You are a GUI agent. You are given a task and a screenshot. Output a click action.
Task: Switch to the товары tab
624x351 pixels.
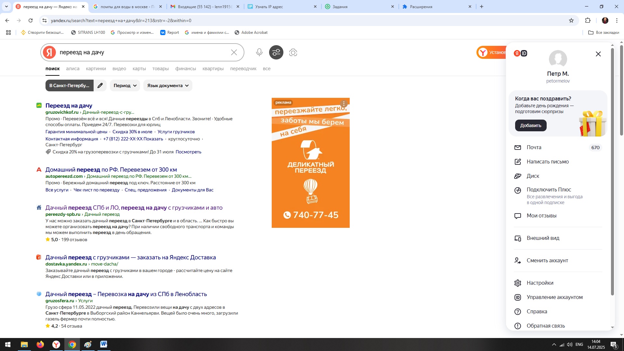click(161, 69)
